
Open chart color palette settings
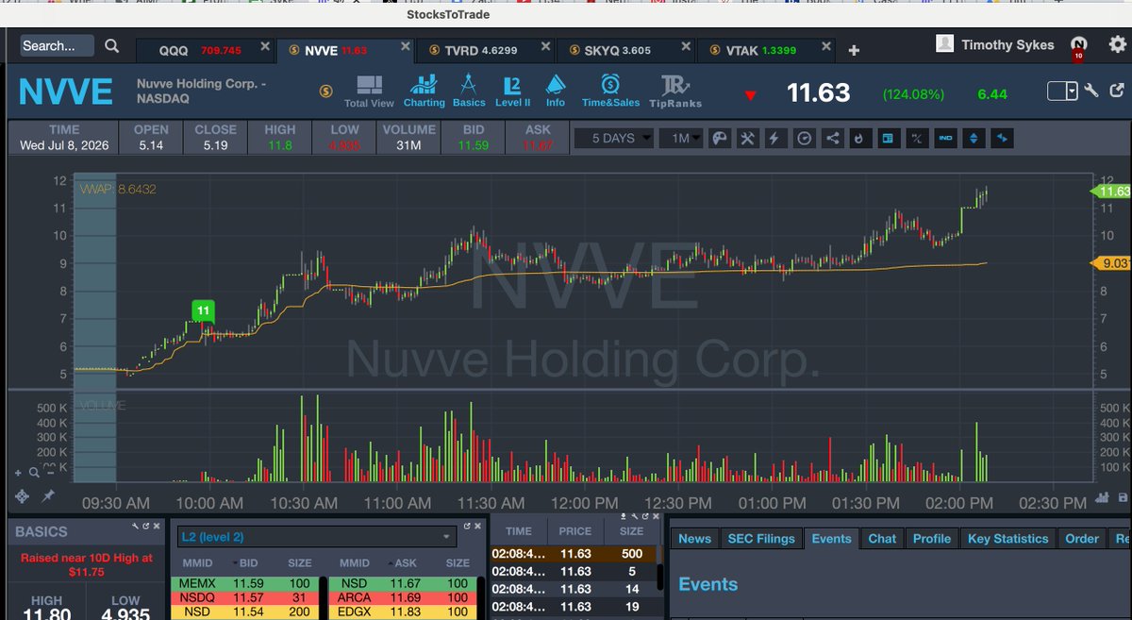pyautogui.click(x=720, y=138)
